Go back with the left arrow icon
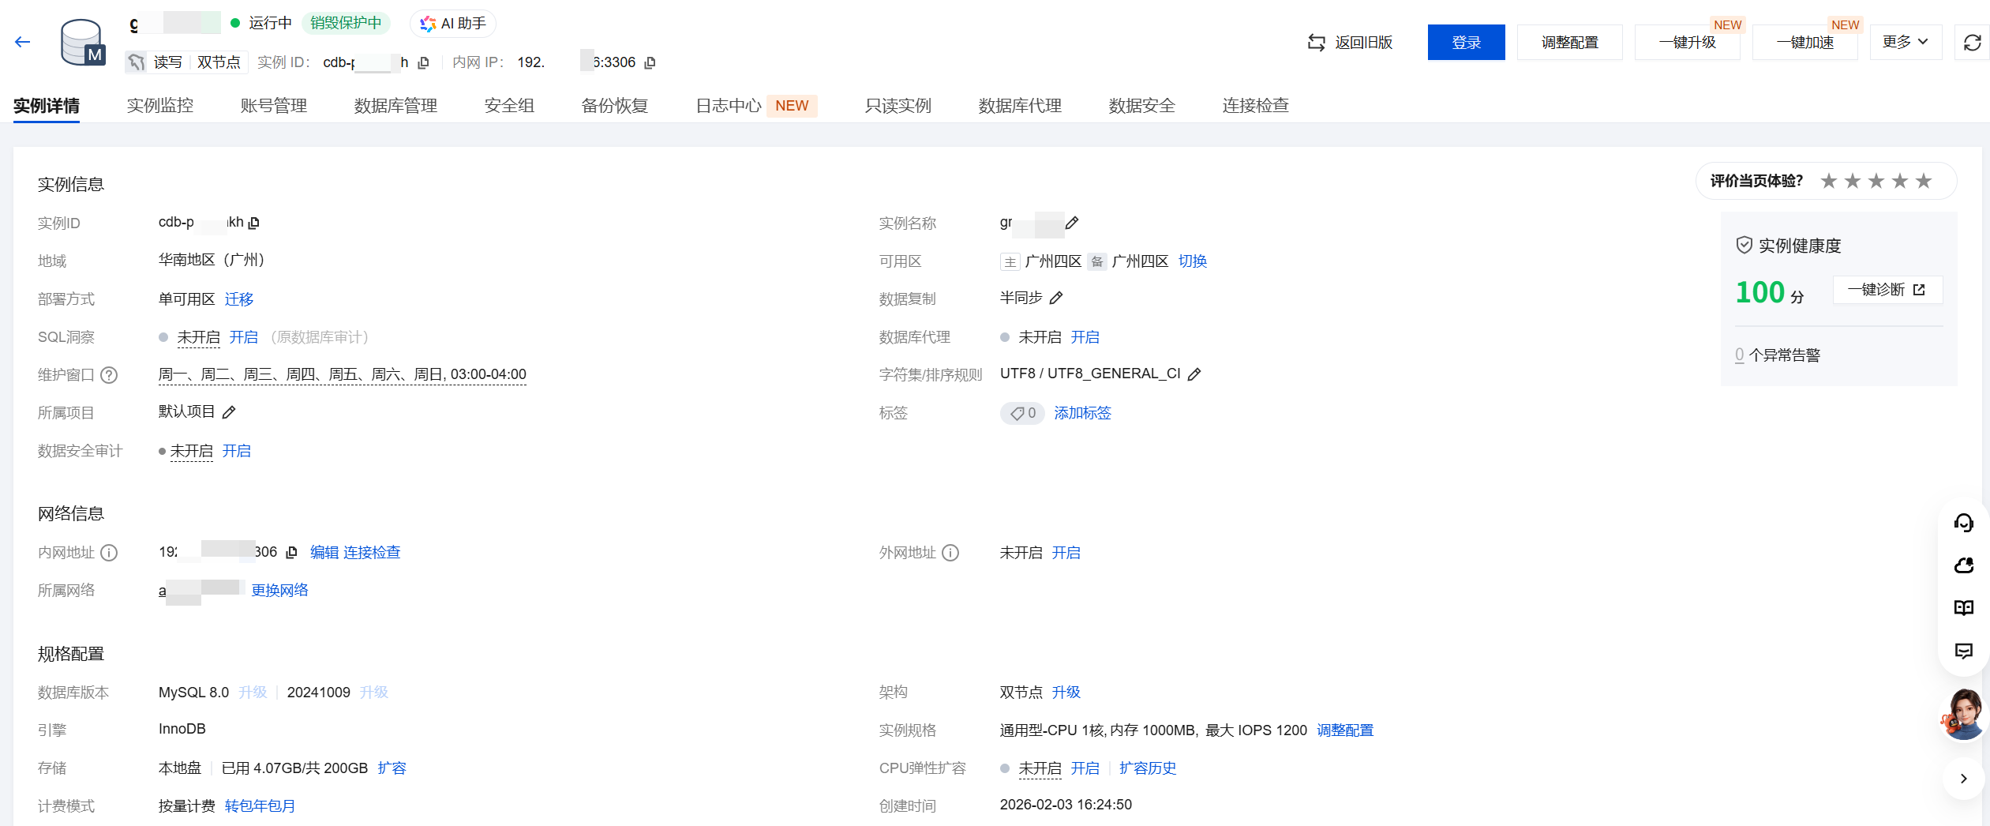The width and height of the screenshot is (1990, 826). 22,43
